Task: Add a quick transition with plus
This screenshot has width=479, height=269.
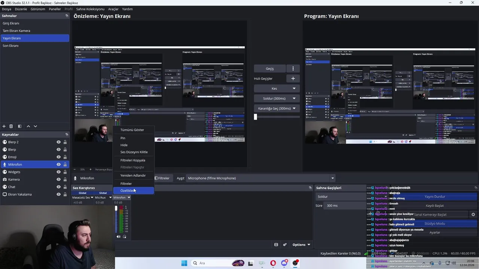Action: [x=293, y=78]
